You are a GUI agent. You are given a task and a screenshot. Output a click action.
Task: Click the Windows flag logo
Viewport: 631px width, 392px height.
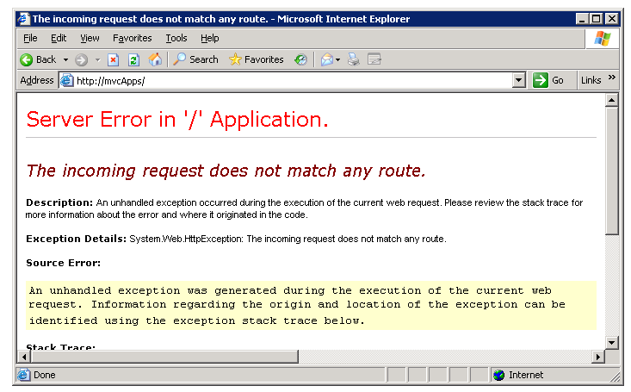coord(603,39)
